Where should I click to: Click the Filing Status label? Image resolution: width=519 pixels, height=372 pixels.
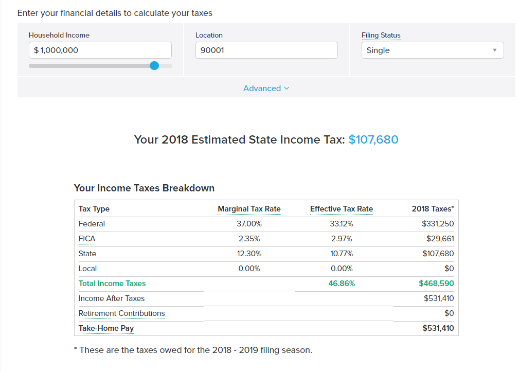click(x=381, y=35)
